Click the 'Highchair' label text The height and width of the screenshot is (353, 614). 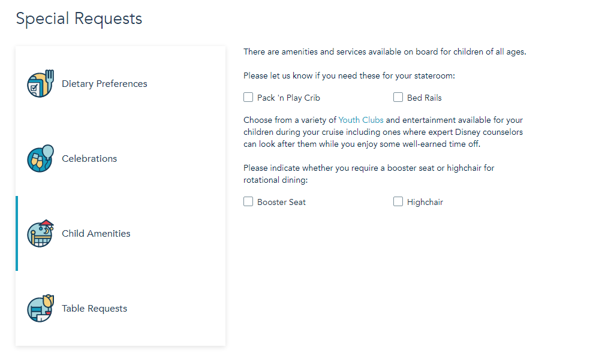[x=425, y=203]
